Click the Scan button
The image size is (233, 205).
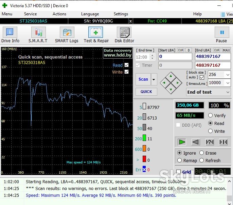[x=143, y=79]
